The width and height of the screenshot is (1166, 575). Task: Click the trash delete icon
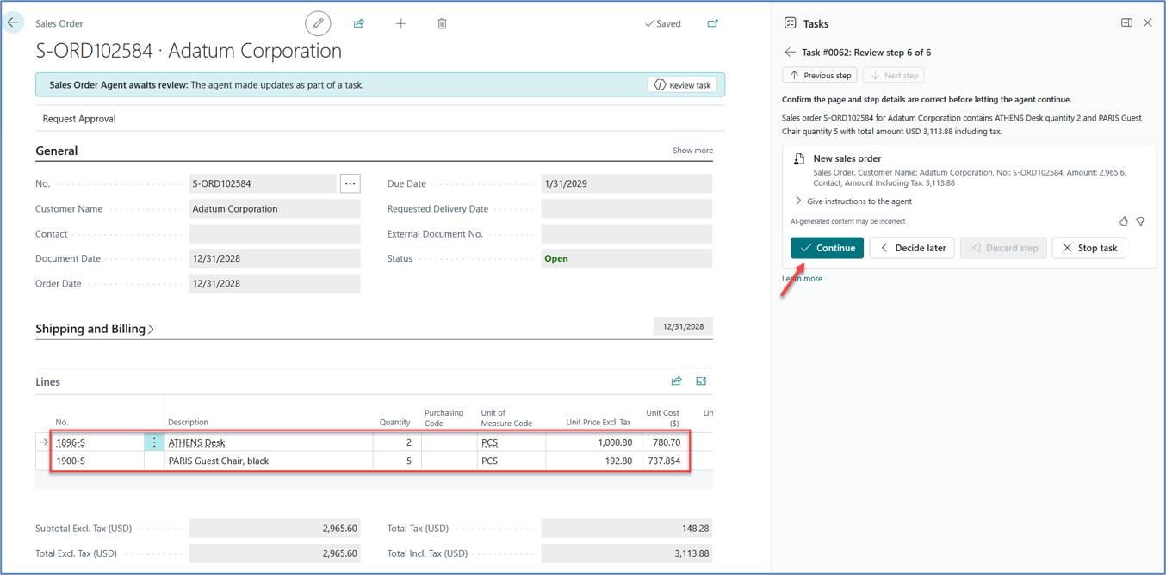[x=442, y=23]
